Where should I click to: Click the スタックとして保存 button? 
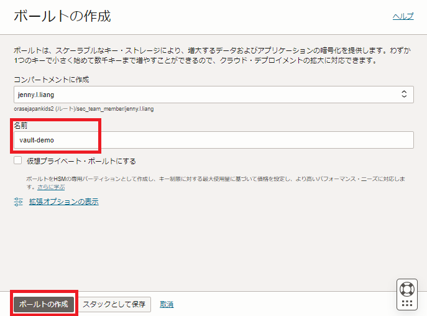pos(114,304)
